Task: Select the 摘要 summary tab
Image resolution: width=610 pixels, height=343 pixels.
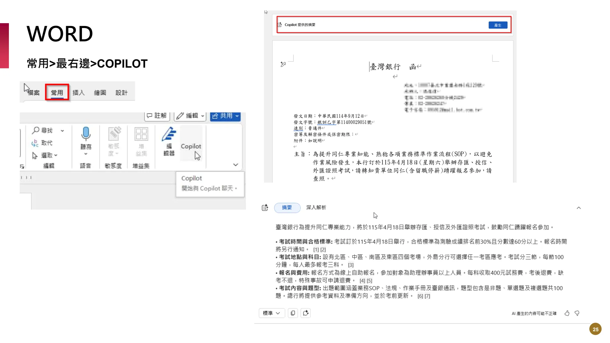Action: click(287, 208)
